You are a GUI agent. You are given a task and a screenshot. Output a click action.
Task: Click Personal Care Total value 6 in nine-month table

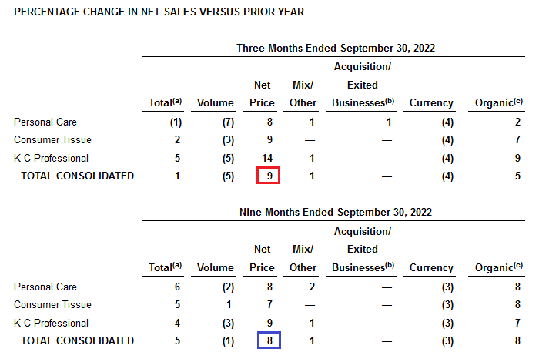(177, 287)
